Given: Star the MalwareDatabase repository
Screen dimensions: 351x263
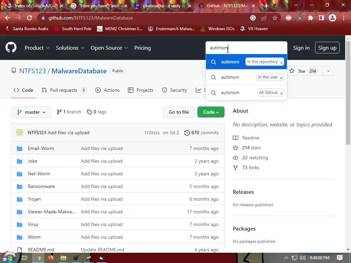Looking at the screenshot, I should pos(304,71).
